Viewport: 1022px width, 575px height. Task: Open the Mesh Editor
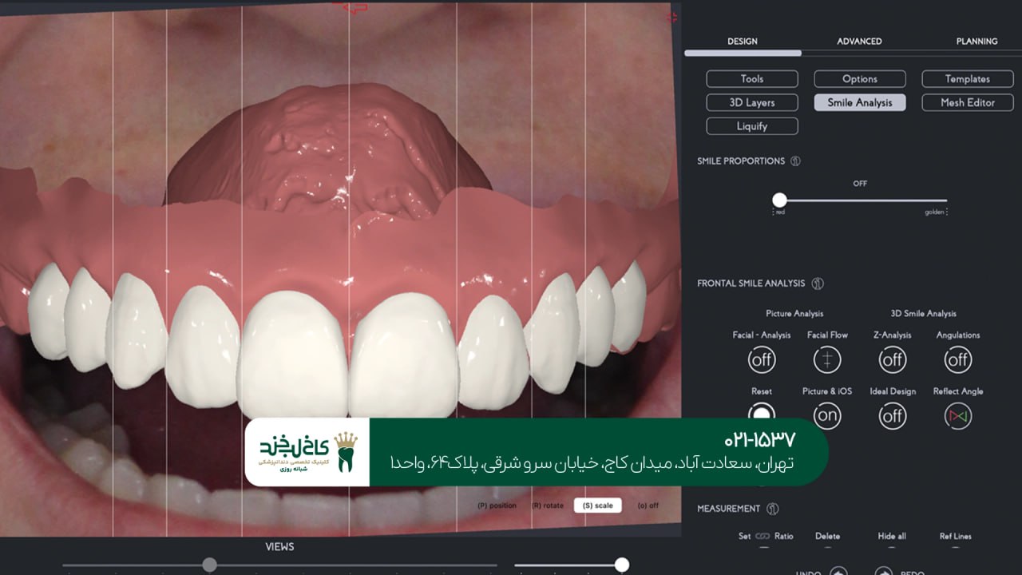tap(967, 102)
